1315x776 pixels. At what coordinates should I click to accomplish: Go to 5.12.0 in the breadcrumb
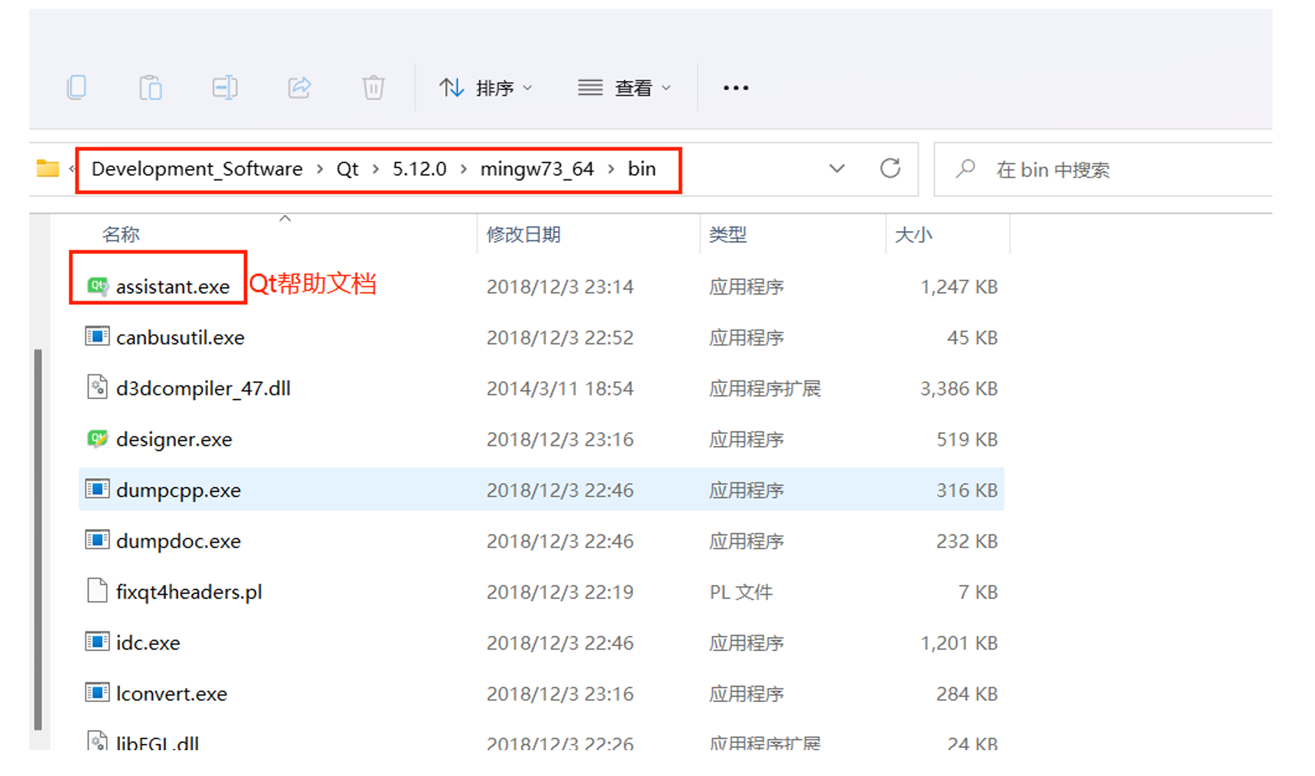point(419,170)
